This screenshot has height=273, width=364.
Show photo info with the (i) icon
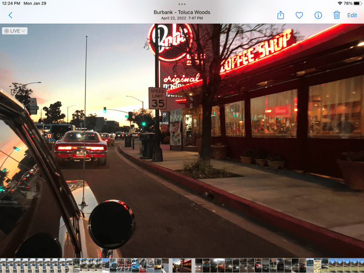point(318,15)
